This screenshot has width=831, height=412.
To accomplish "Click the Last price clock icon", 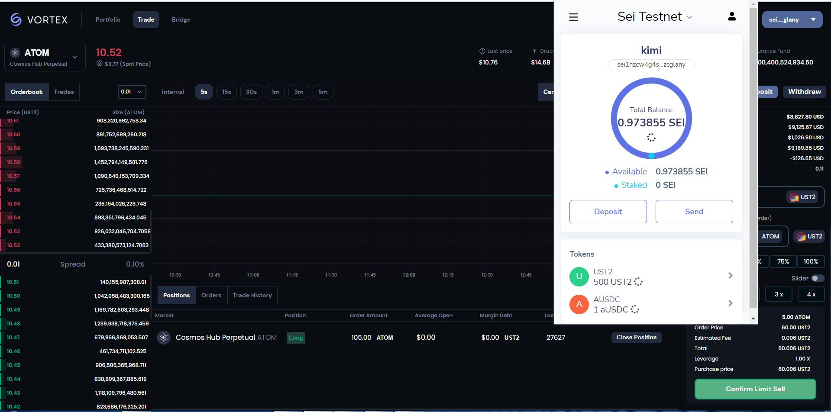I will 482,51.
